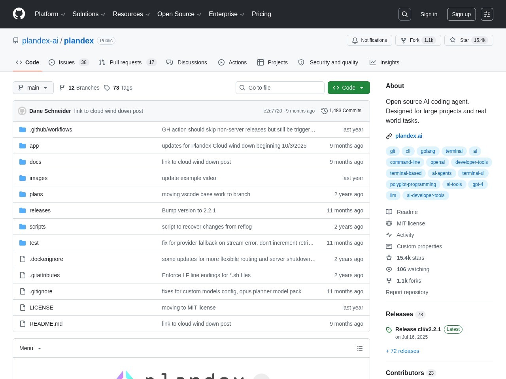Open the Insights tab
The image size is (506, 379).
(x=384, y=62)
